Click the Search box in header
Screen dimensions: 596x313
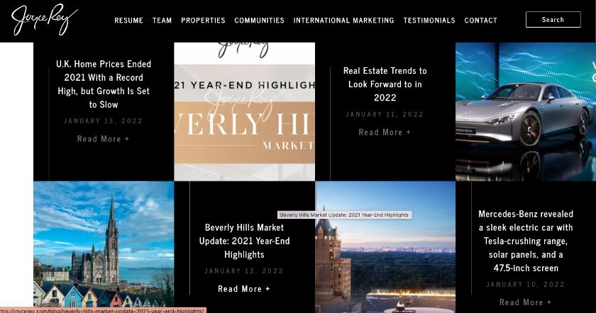(x=553, y=19)
